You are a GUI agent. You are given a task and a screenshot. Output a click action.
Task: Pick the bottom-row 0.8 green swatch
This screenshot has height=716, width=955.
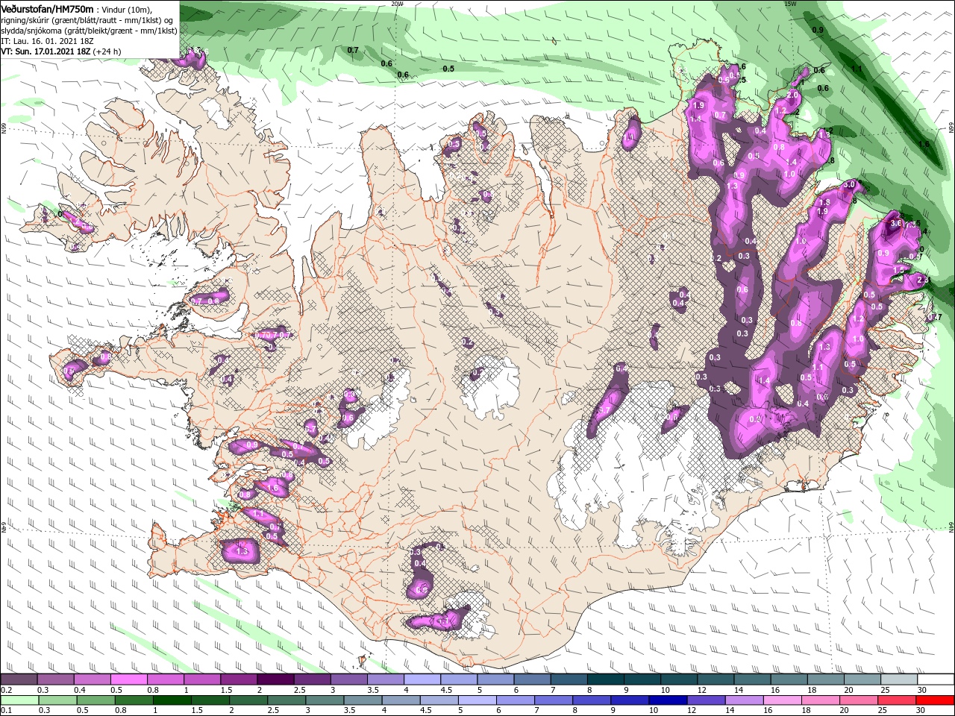[x=134, y=700]
